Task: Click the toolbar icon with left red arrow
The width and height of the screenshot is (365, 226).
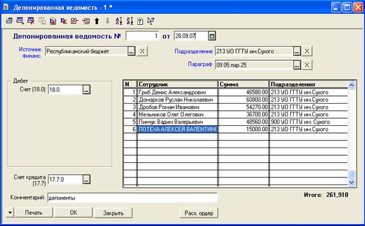Action: tap(74, 21)
